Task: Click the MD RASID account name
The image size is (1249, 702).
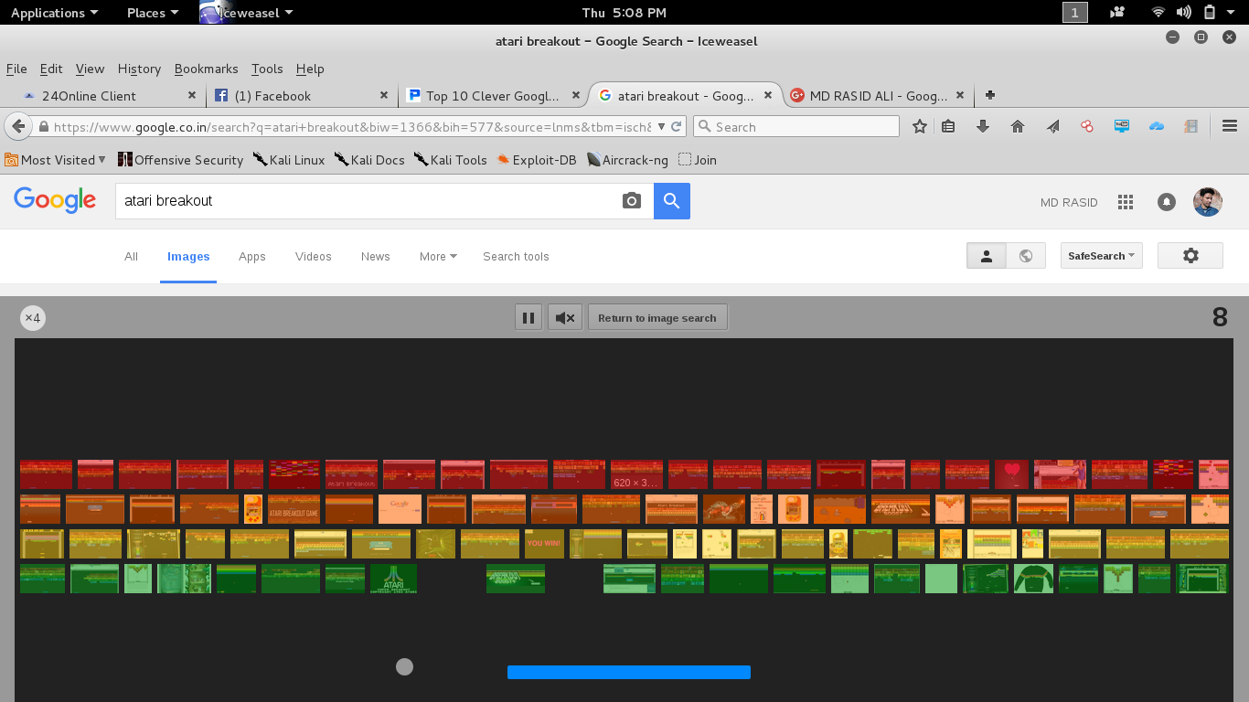Action: click(1069, 202)
